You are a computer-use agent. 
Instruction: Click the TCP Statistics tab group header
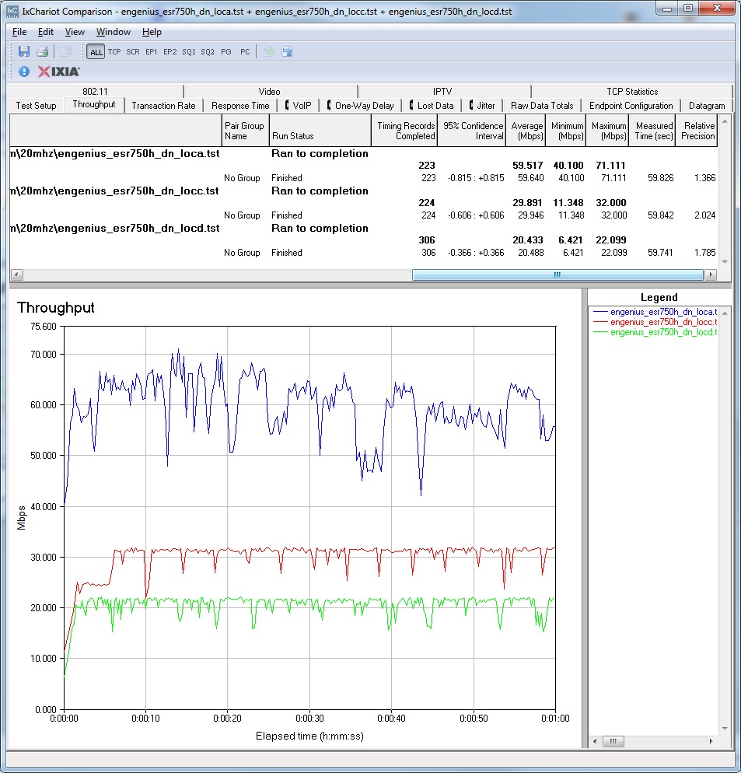pos(632,91)
